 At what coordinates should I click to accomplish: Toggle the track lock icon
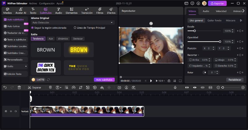pos(6,111)
